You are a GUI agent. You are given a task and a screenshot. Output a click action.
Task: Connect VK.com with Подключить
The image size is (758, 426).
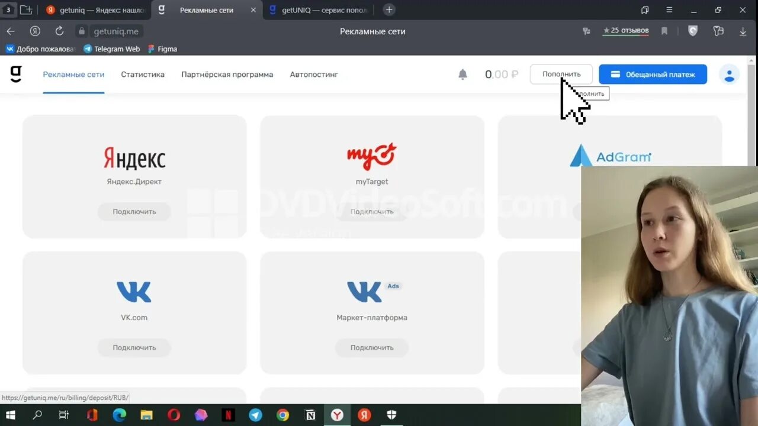click(x=134, y=348)
